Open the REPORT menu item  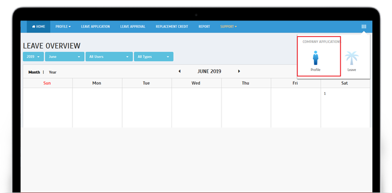pos(204,26)
